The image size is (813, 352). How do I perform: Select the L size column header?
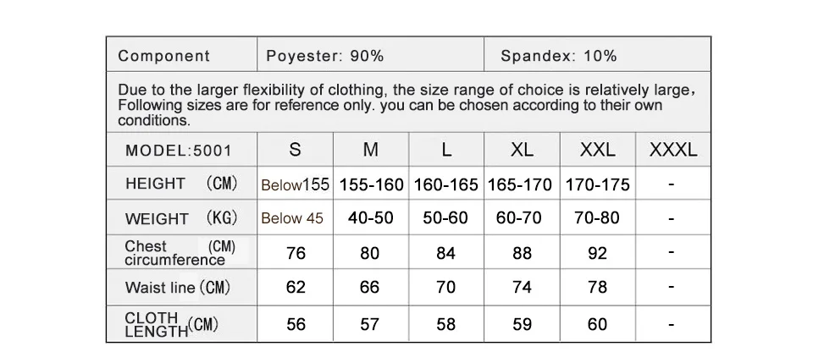446,150
